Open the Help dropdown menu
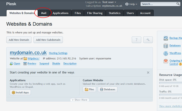The height and width of the screenshot is (111, 182). (x=133, y=4)
